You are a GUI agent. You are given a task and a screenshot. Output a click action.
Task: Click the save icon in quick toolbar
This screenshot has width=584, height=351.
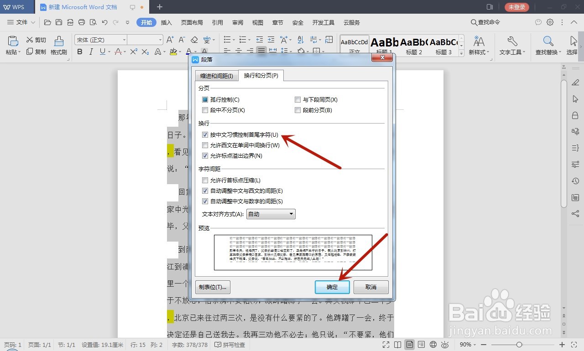(x=59, y=22)
